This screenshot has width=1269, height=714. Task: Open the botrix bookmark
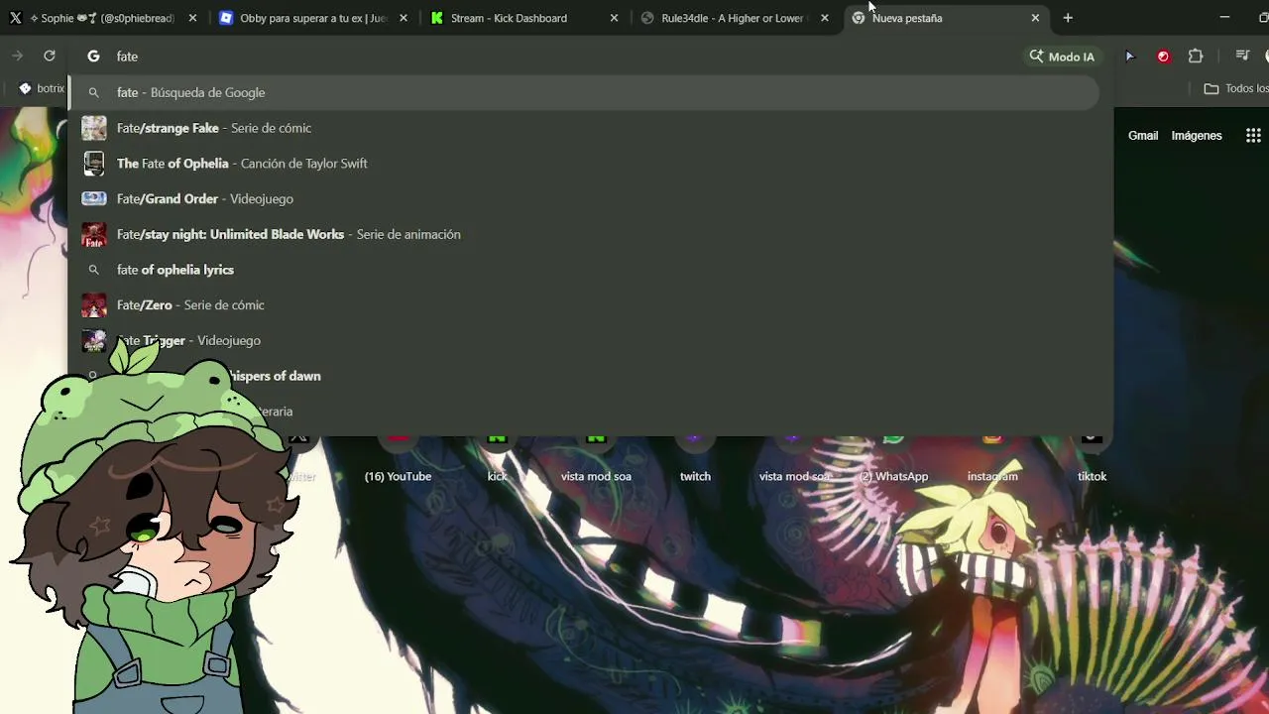[x=41, y=88]
